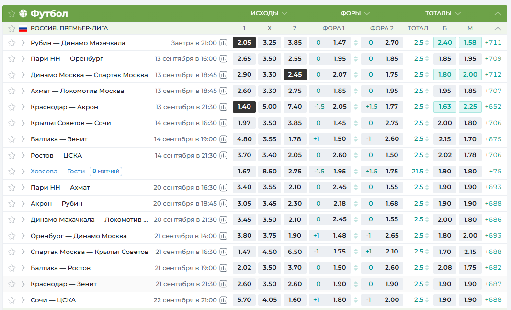Select Спартак Москва win odds 2.45
The width and height of the screenshot is (511, 310).
click(x=295, y=75)
